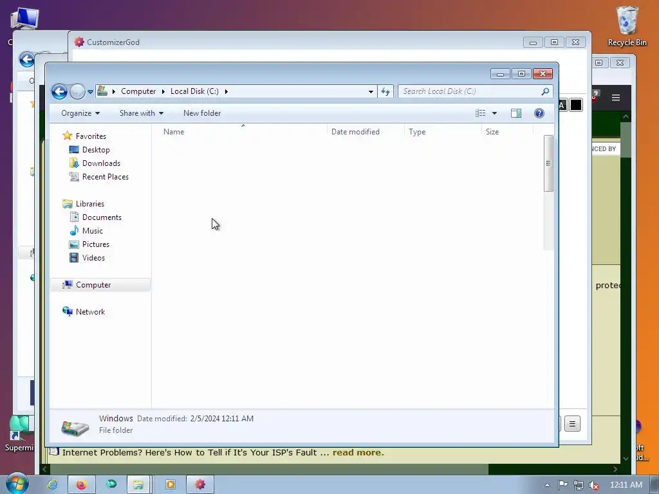Click read more link in background webpage
This screenshot has width=659, height=494.
358,452
